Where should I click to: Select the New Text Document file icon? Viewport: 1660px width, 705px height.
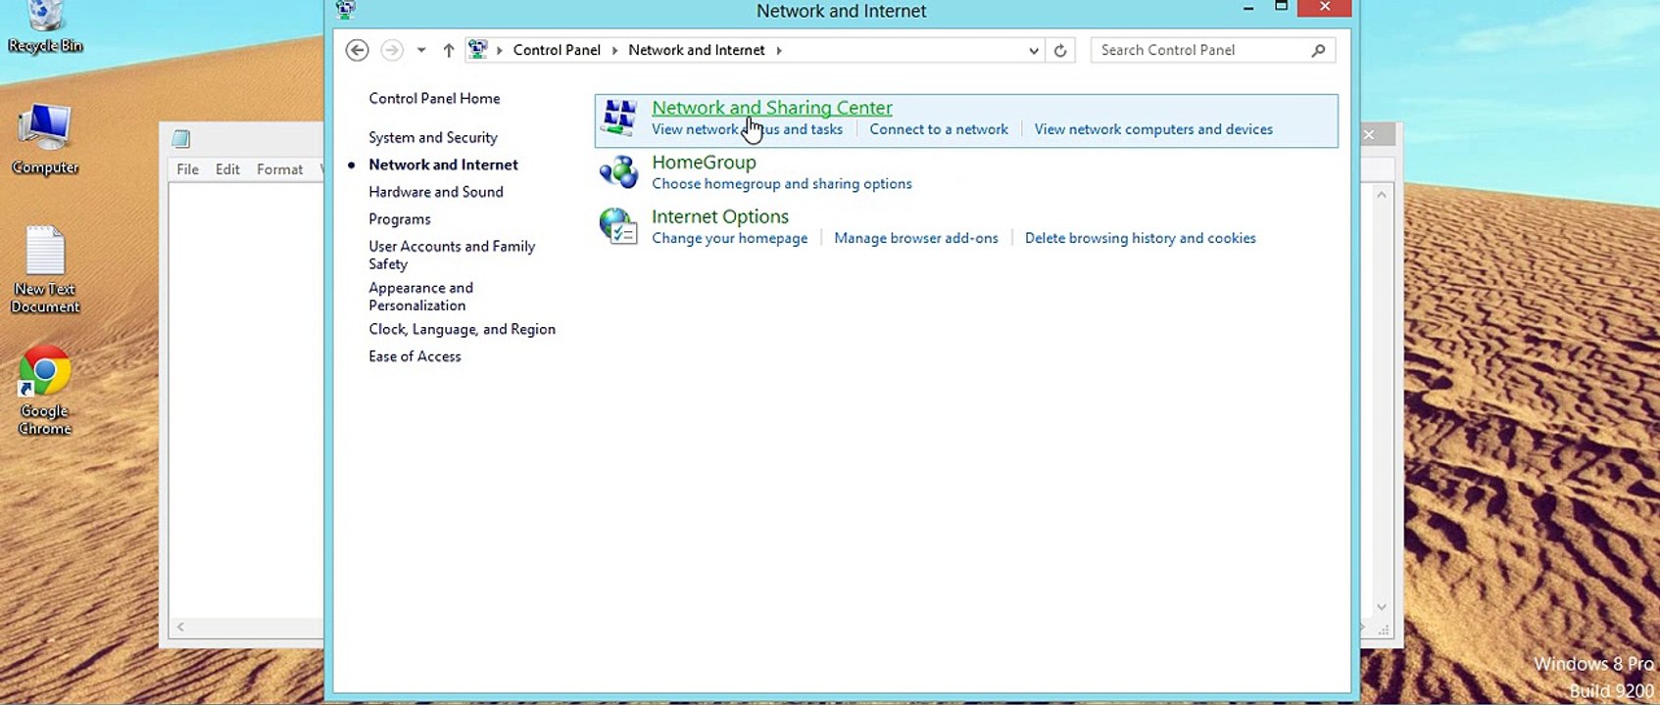[x=45, y=270]
